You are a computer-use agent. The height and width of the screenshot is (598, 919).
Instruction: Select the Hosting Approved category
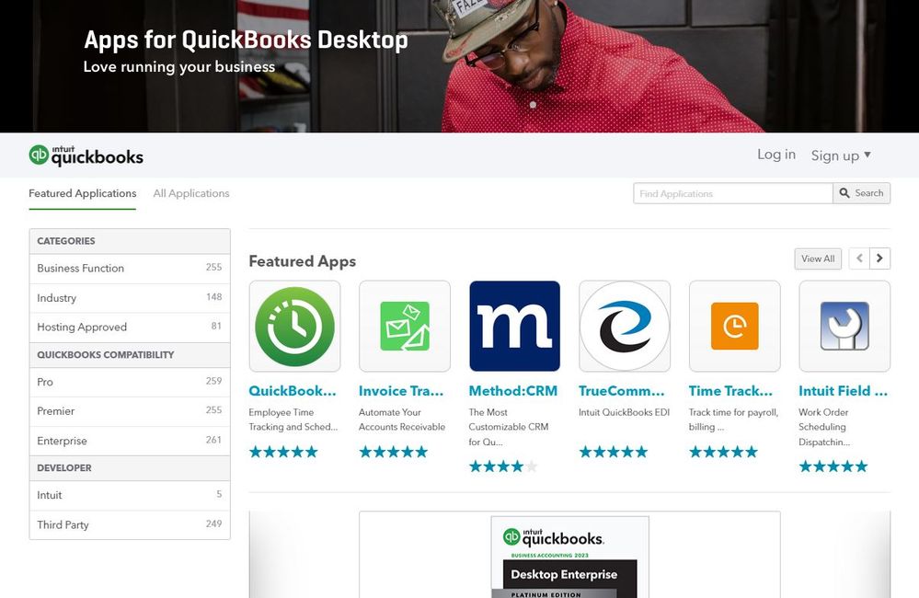tap(130, 328)
